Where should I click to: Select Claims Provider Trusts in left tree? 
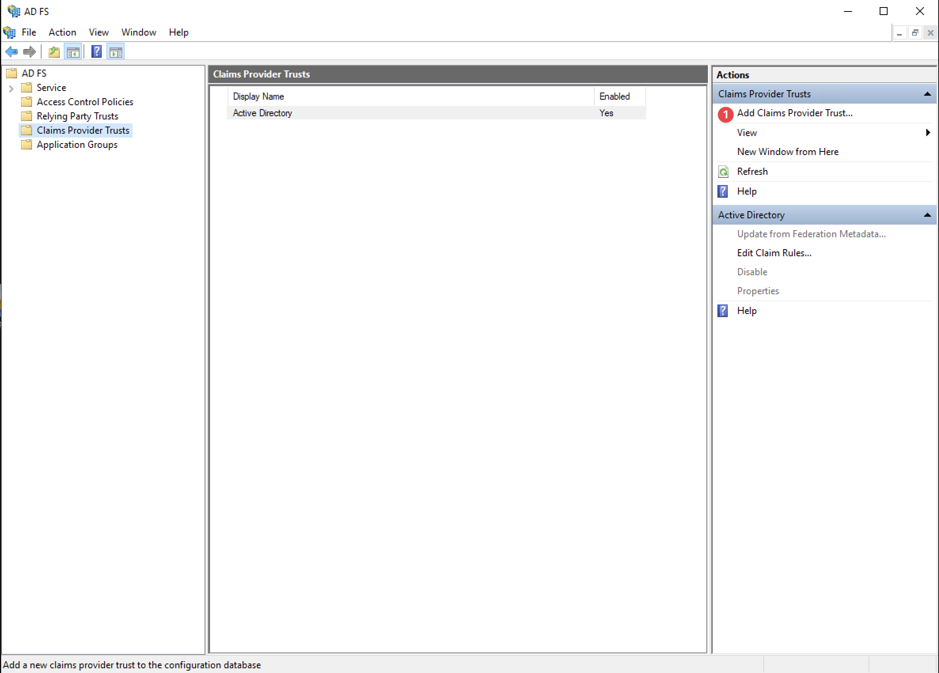(83, 130)
